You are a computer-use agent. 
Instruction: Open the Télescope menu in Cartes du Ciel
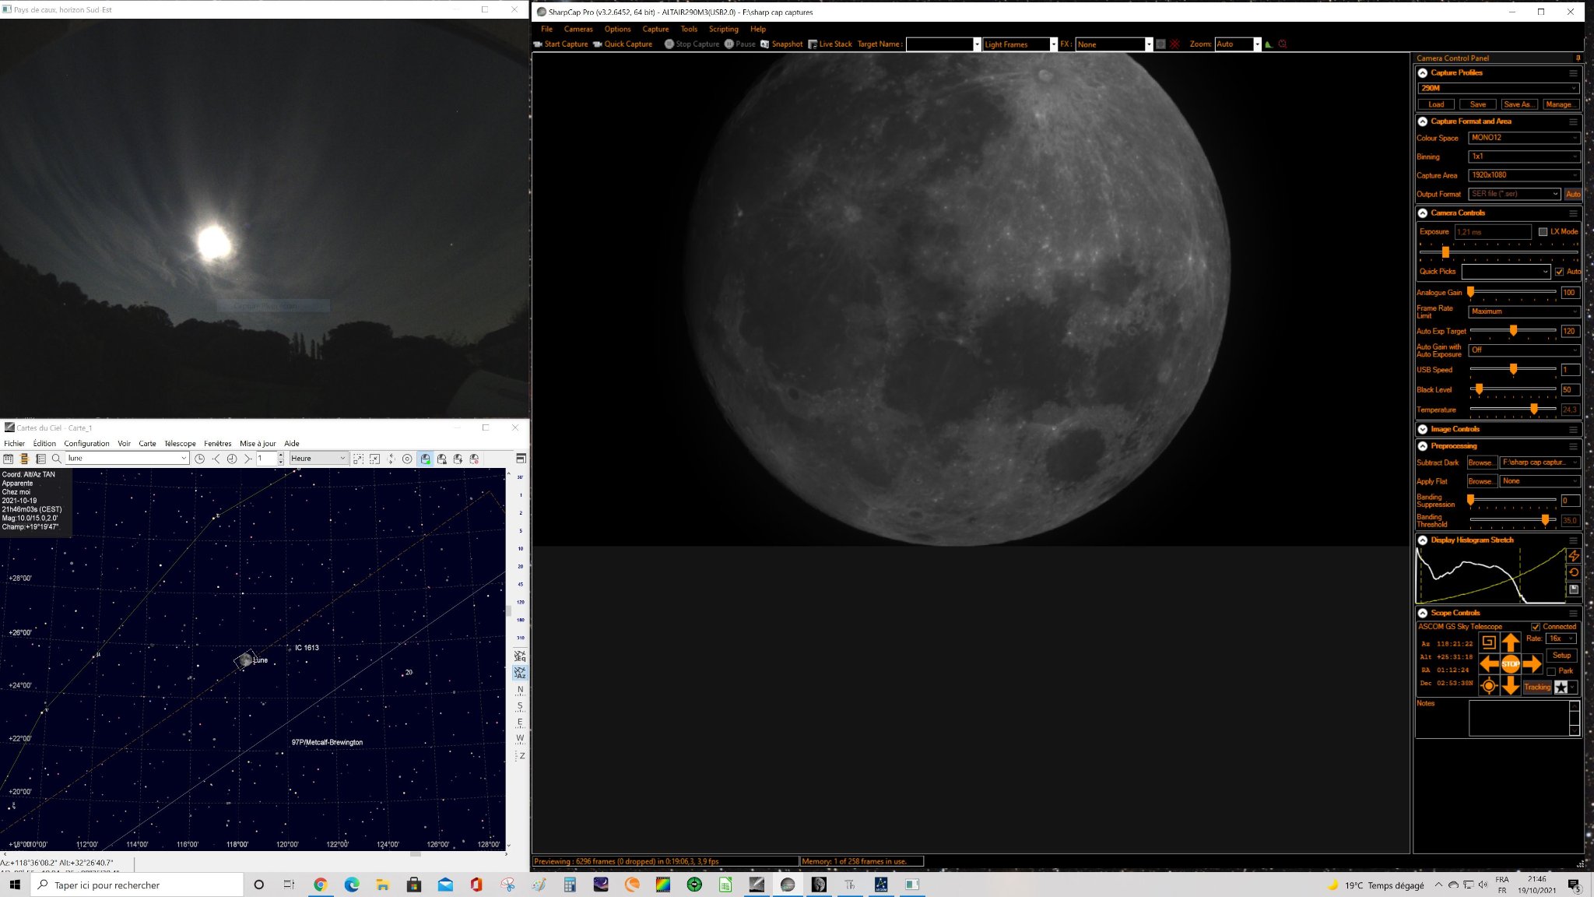tap(180, 444)
